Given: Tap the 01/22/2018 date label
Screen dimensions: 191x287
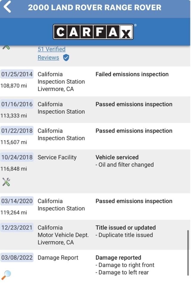Looking at the screenshot, I should [17, 131].
